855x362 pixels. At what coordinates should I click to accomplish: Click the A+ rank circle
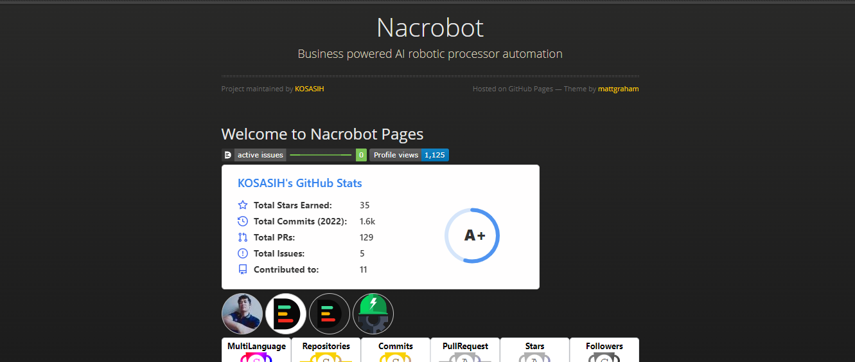[472, 235]
